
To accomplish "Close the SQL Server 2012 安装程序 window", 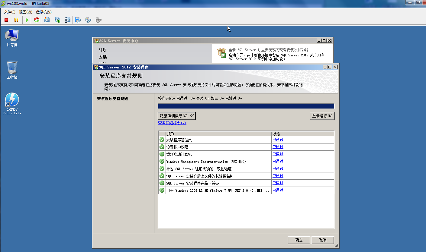I will (335, 67).
